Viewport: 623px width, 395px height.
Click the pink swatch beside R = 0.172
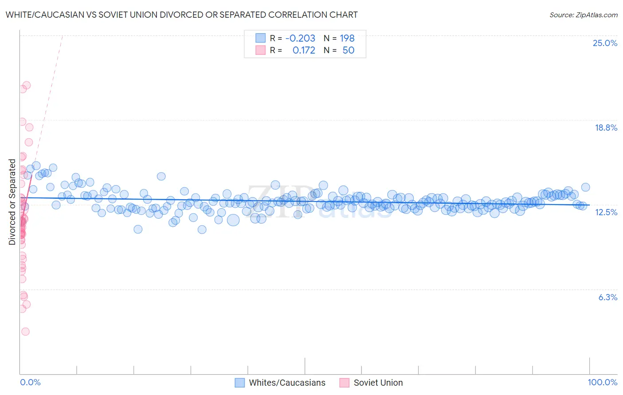tap(260, 50)
